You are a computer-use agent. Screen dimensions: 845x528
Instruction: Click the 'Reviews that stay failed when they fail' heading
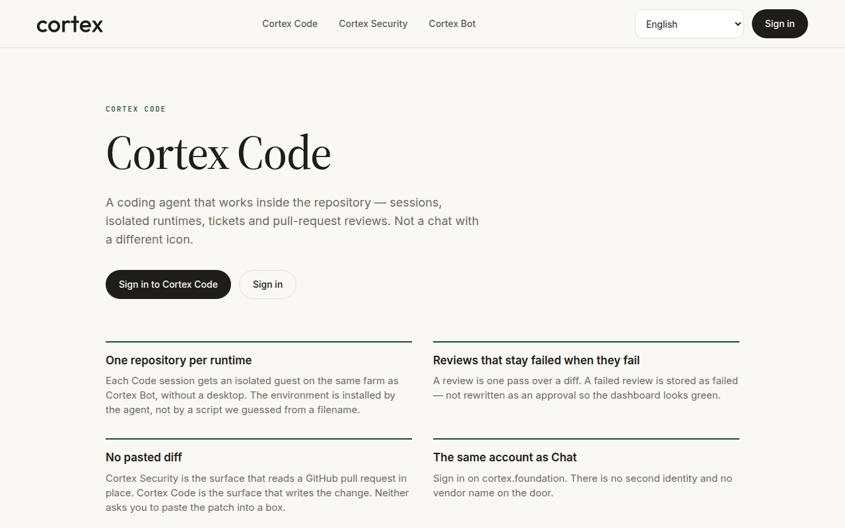tap(536, 360)
